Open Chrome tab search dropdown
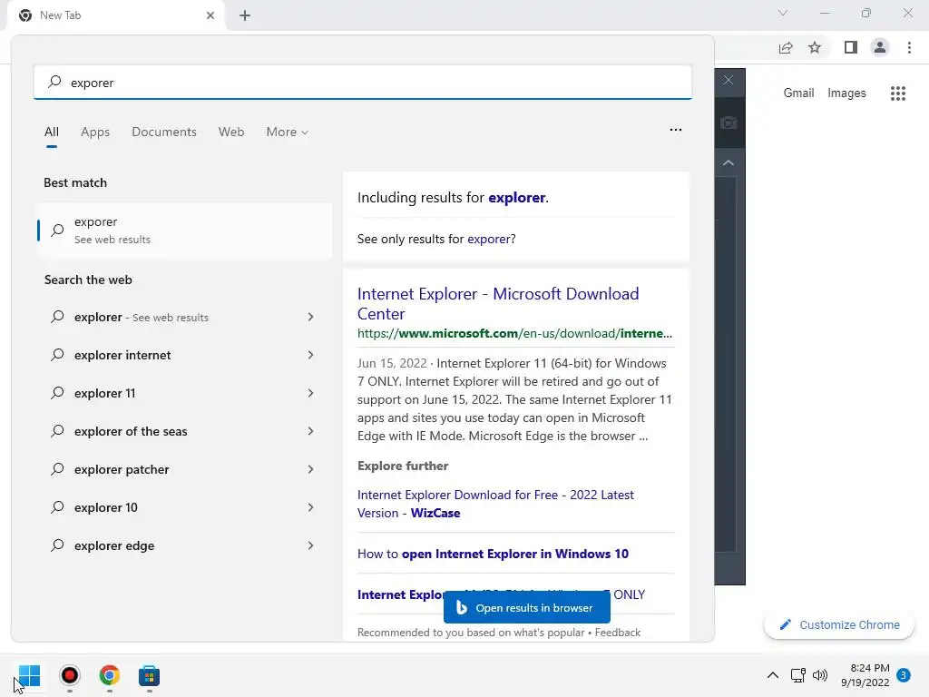Image resolution: width=929 pixels, height=697 pixels. 783,13
